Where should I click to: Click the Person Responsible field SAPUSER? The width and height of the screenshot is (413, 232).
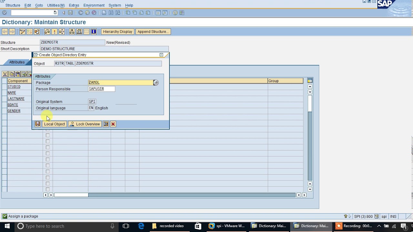[102, 89]
